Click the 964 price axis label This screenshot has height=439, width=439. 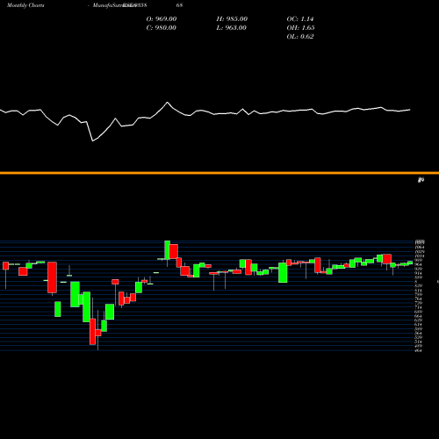(x=418, y=264)
